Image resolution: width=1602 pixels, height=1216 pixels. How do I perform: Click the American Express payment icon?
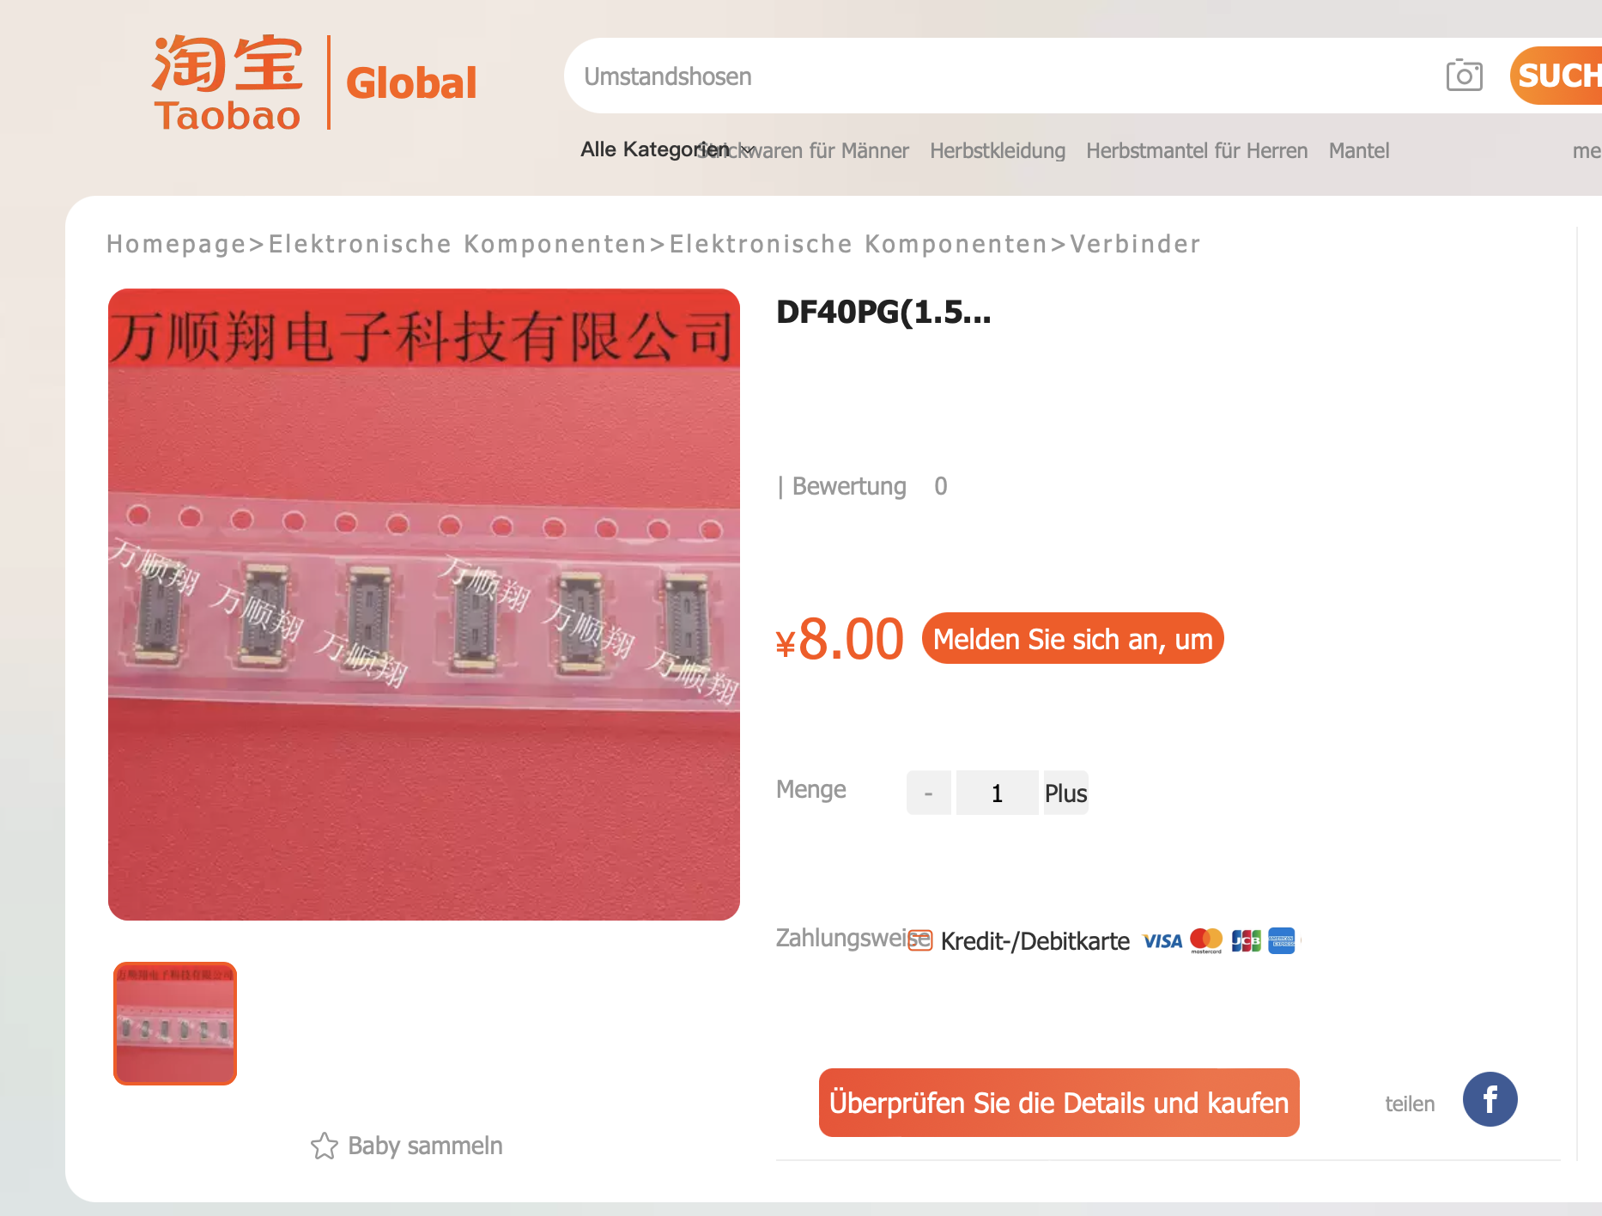(1281, 941)
